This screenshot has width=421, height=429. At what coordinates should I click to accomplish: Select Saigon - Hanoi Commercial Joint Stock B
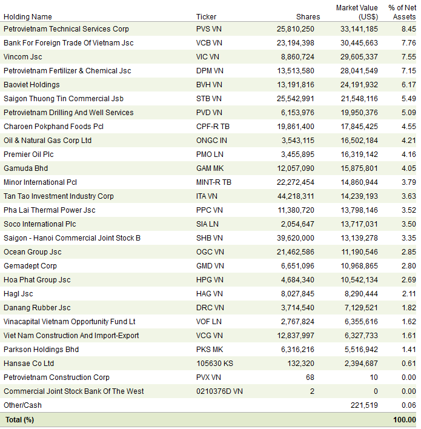(x=72, y=238)
